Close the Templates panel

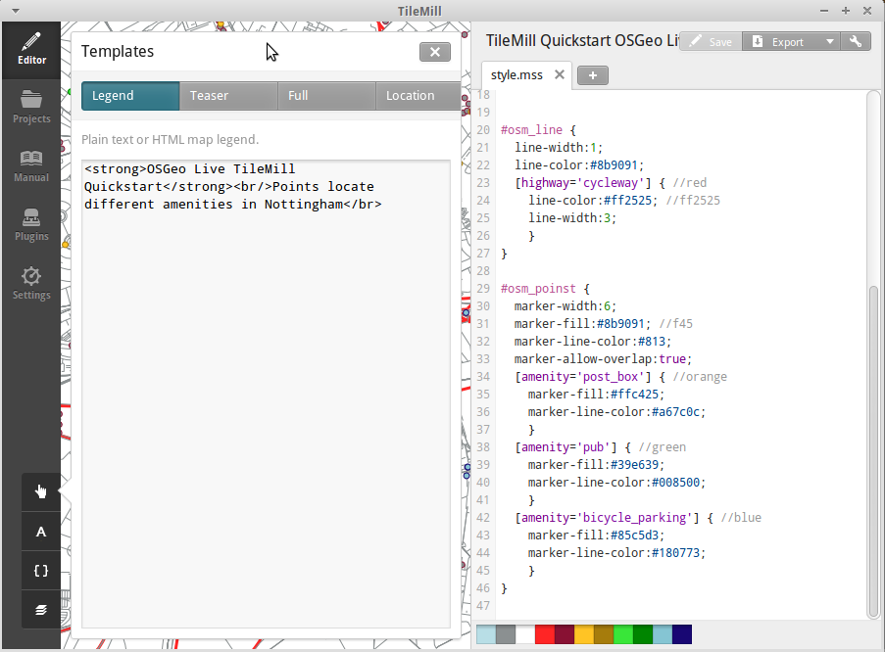click(435, 52)
